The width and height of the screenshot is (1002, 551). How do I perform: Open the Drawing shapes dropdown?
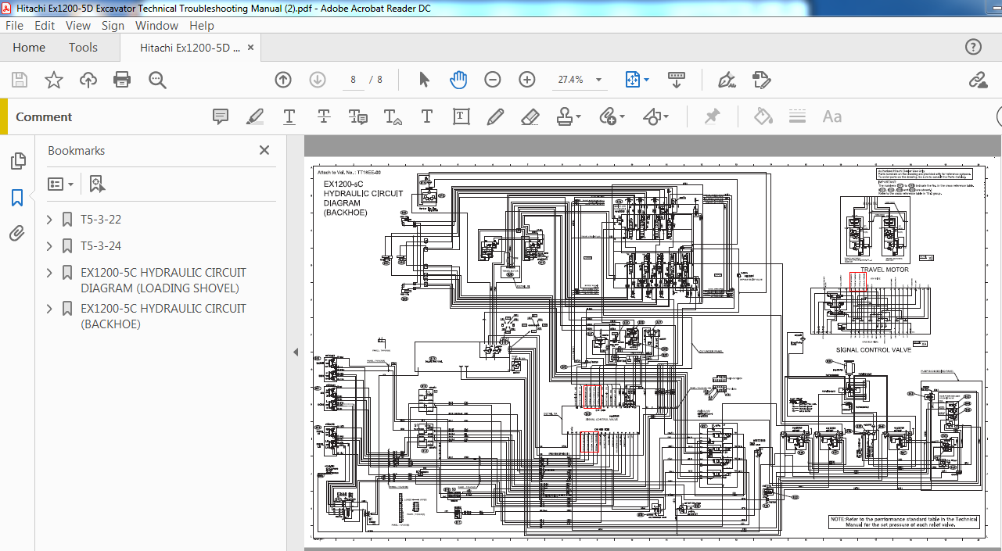tap(655, 116)
